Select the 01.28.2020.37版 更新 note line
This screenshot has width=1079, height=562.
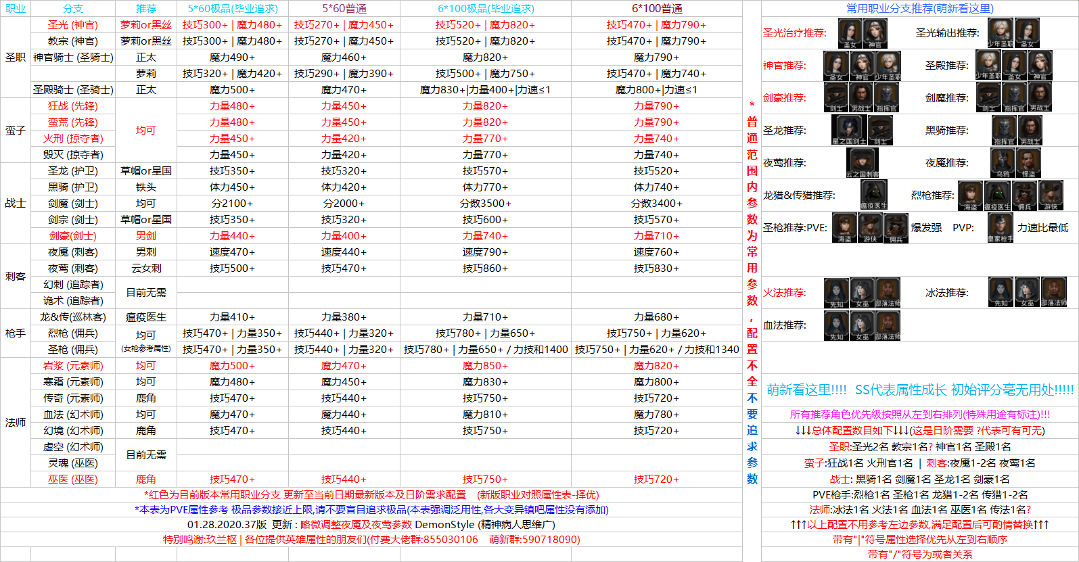tap(371, 525)
